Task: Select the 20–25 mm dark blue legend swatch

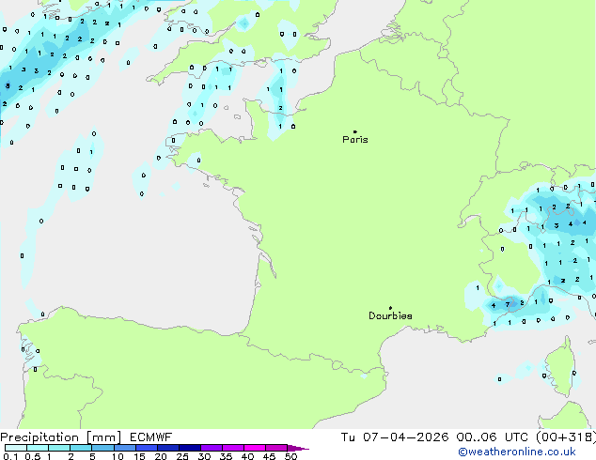Action: [168, 448]
